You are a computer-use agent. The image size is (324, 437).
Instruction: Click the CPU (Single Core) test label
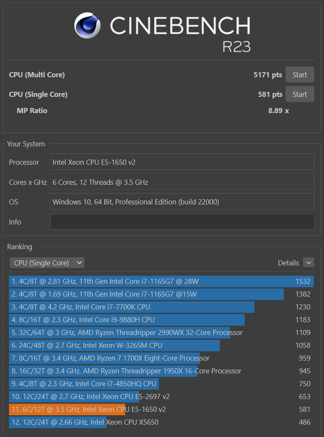pyautogui.click(x=38, y=94)
